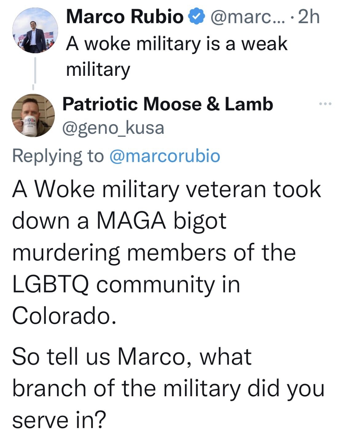Click the word 'LGBTQ' in the reply

click(x=51, y=284)
